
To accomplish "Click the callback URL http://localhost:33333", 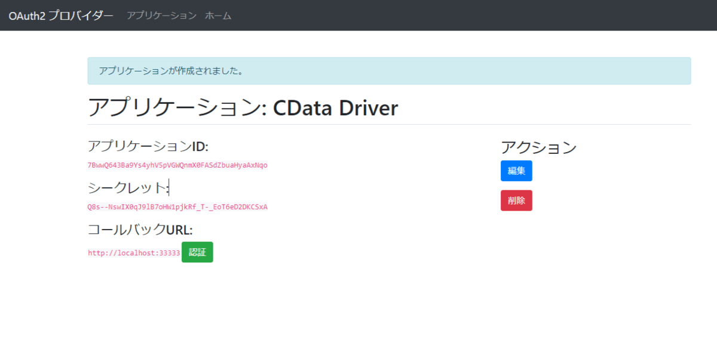I will 134,253.
